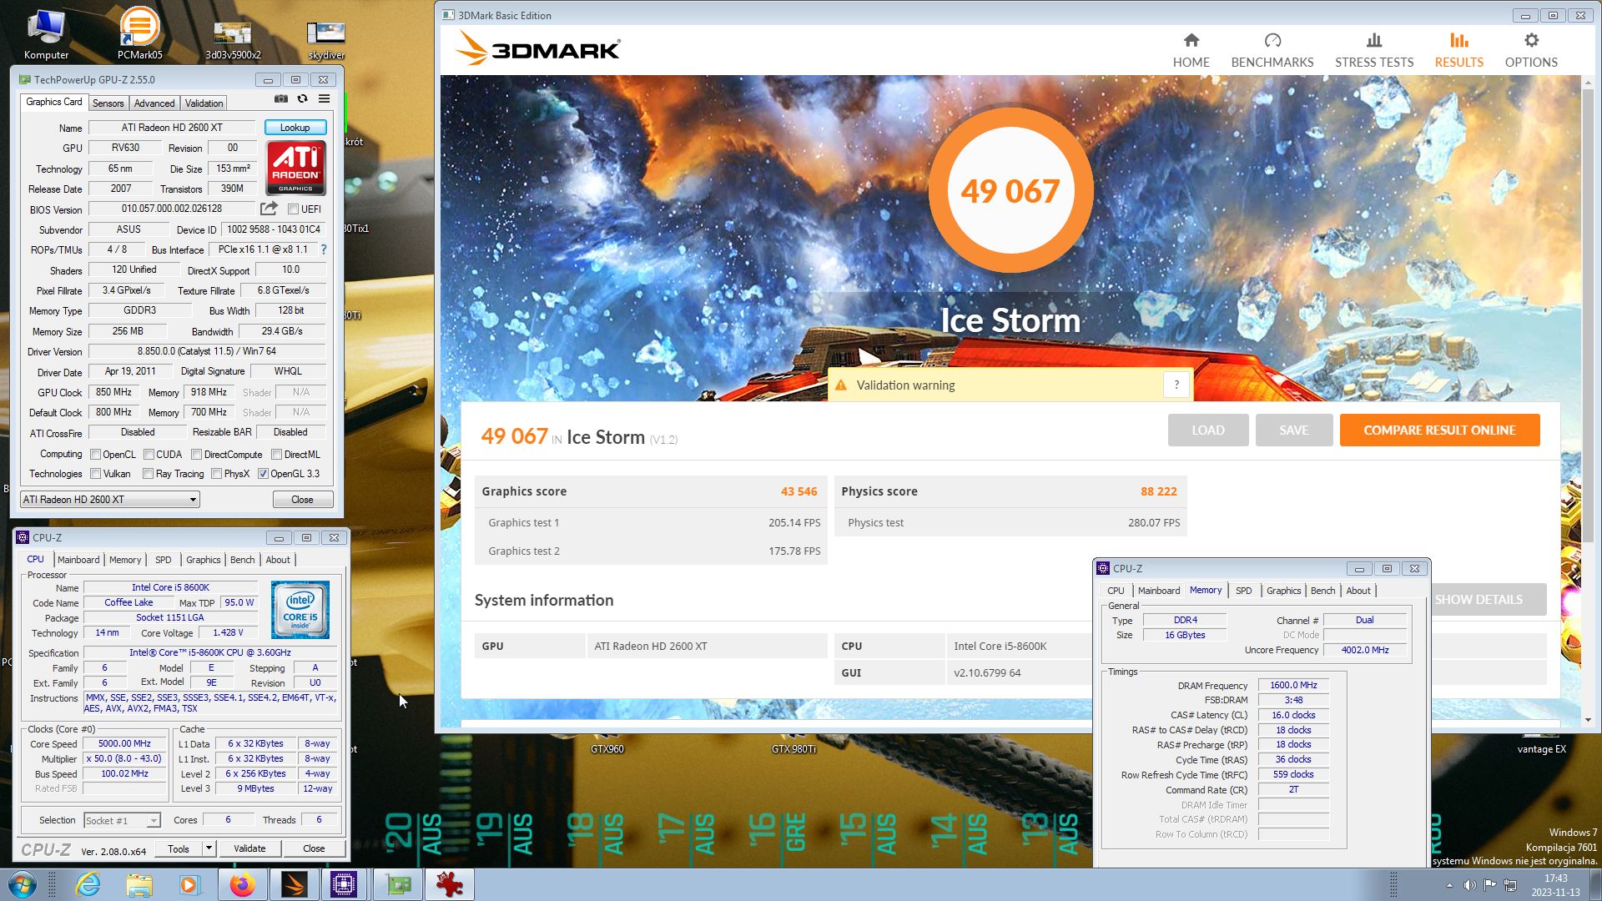Open Mainboard tab in left CPU-Z window

point(78,560)
